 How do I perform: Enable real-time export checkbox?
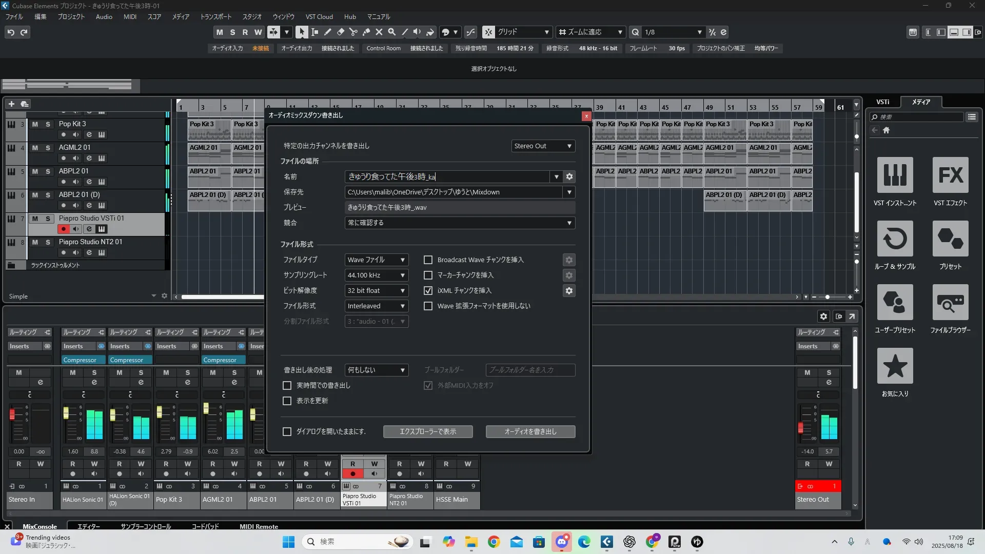[x=287, y=385]
